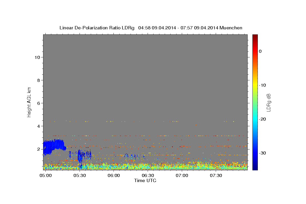This screenshot has width=306, height=204.
Task: Click the height axis label 6
Action: 39,103
